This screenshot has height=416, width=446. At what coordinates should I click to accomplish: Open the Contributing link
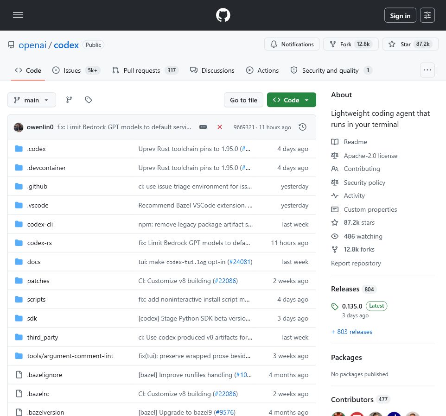362,169
